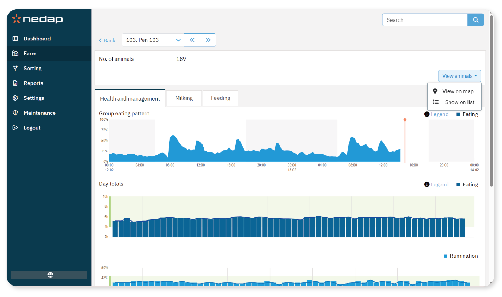Click the Eating legend swatch in Day totals
Image resolution: width=502 pixels, height=297 pixels.
458,185
